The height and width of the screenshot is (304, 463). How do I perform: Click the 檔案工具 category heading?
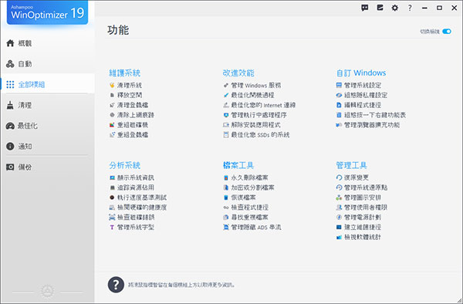pyautogui.click(x=238, y=165)
